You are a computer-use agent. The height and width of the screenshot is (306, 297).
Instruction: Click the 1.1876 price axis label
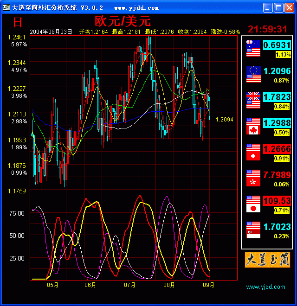(17, 166)
